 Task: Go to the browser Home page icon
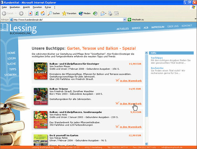(x=43, y=13)
